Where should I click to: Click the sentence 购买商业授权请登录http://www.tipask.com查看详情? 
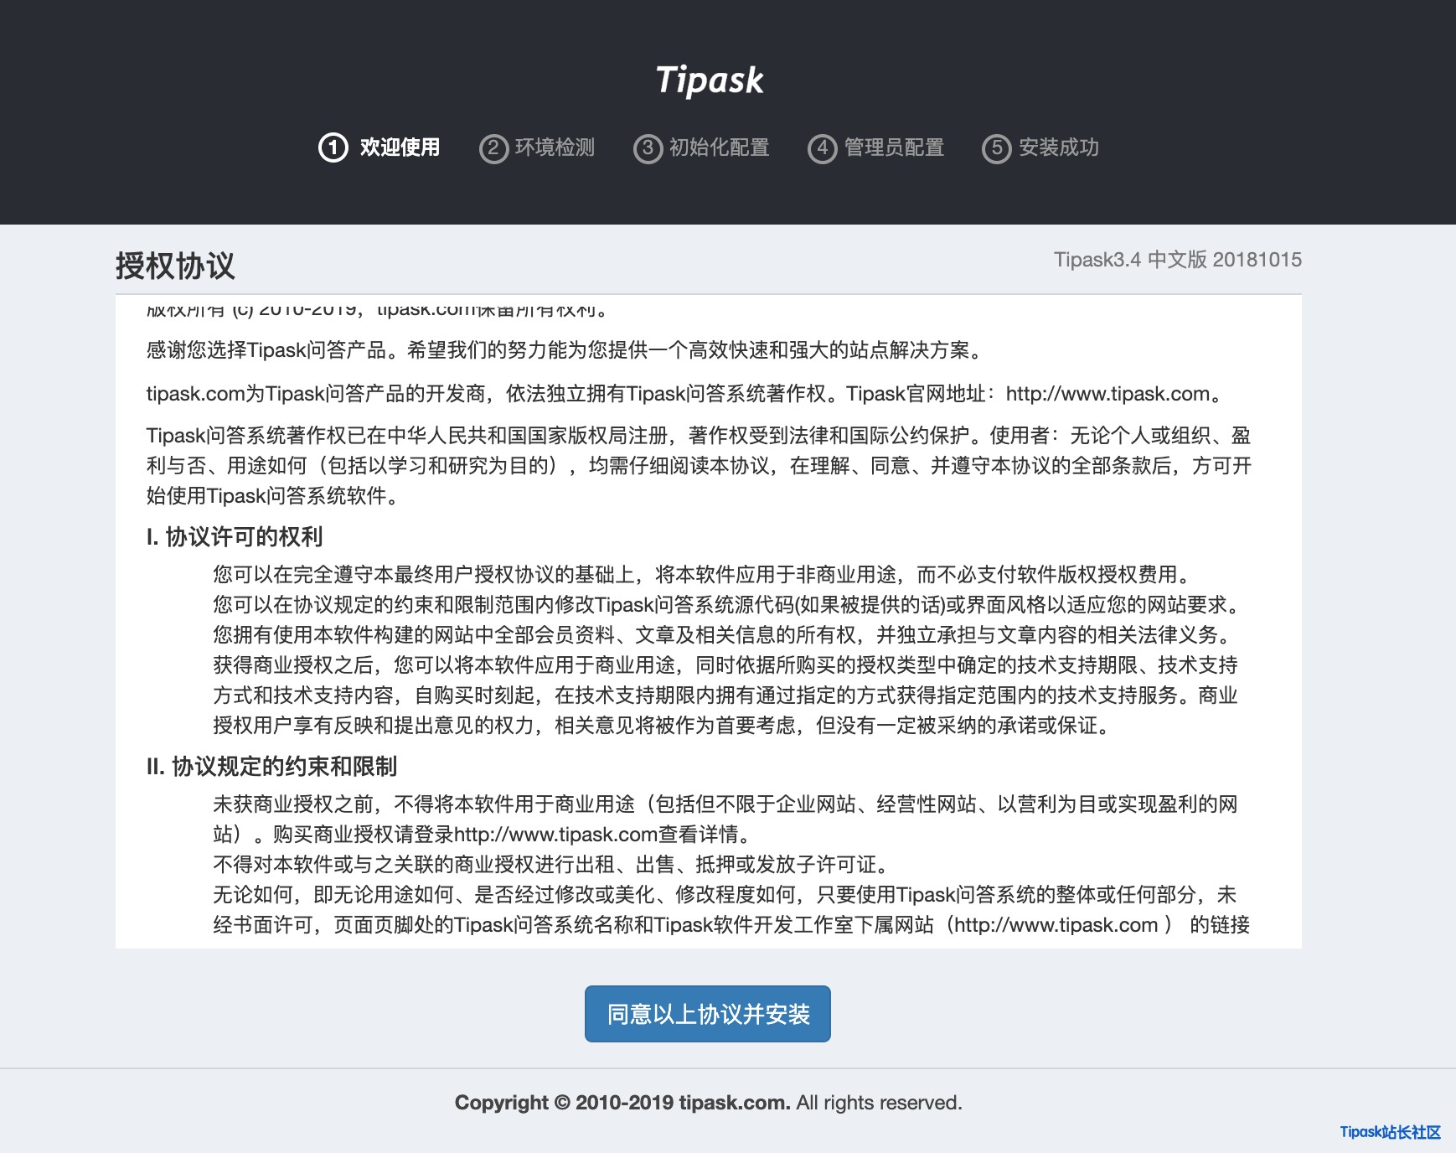pyautogui.click(x=516, y=835)
